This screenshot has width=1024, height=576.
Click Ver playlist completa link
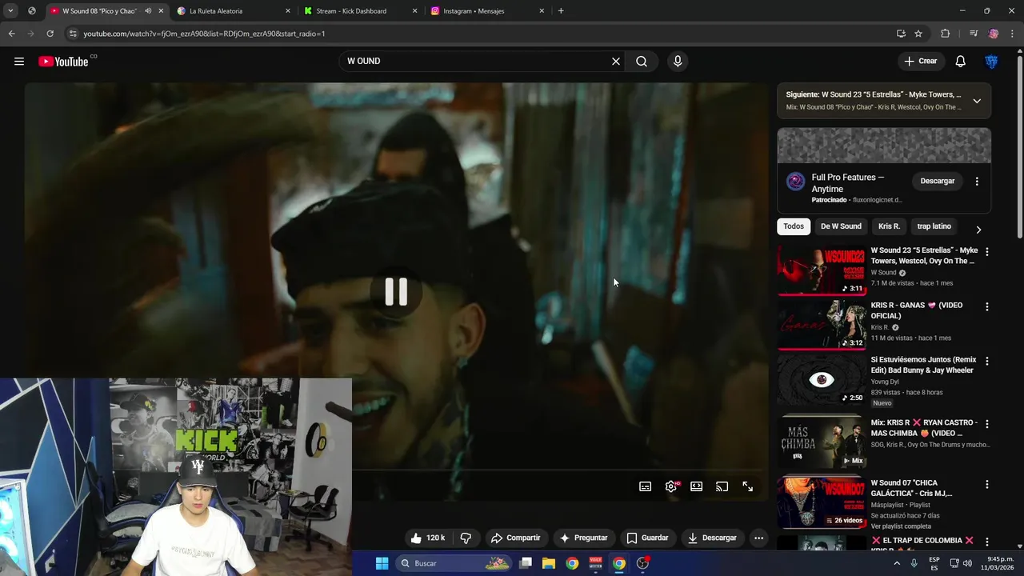[x=902, y=526]
